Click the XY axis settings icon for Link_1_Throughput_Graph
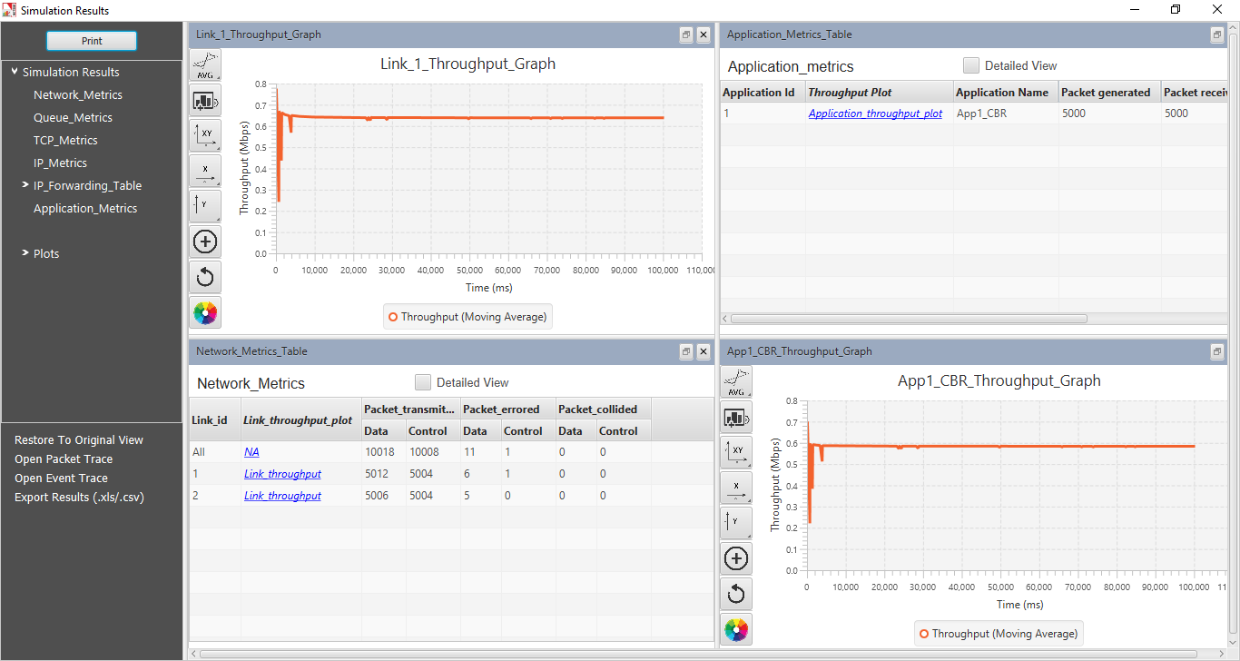Screen dimensions: 1240x661 pyautogui.click(x=205, y=134)
